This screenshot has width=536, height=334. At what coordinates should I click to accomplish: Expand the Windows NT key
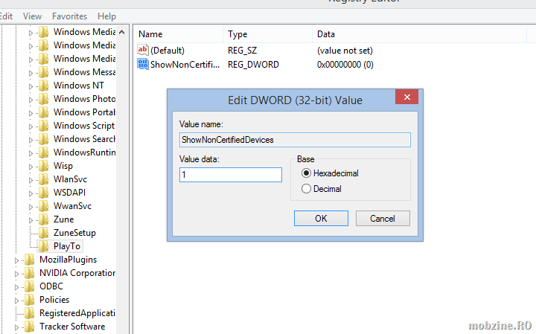pos(31,86)
